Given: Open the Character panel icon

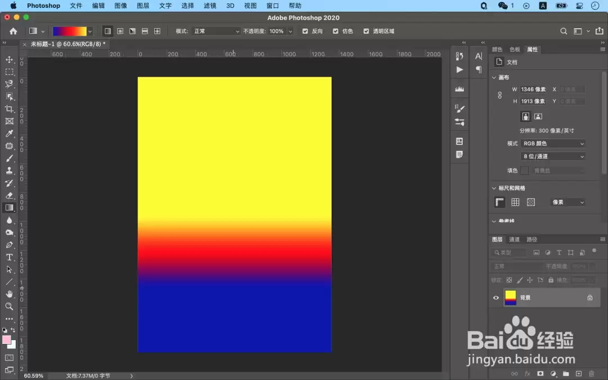Looking at the screenshot, I should [479, 56].
